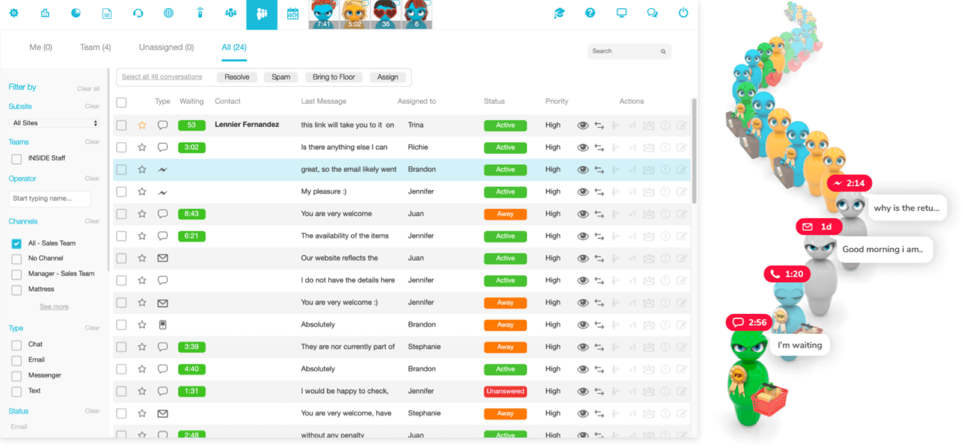This screenshot has width=963, height=448.
Task: Open the bar chart analytics icon
Action: [x=45, y=13]
